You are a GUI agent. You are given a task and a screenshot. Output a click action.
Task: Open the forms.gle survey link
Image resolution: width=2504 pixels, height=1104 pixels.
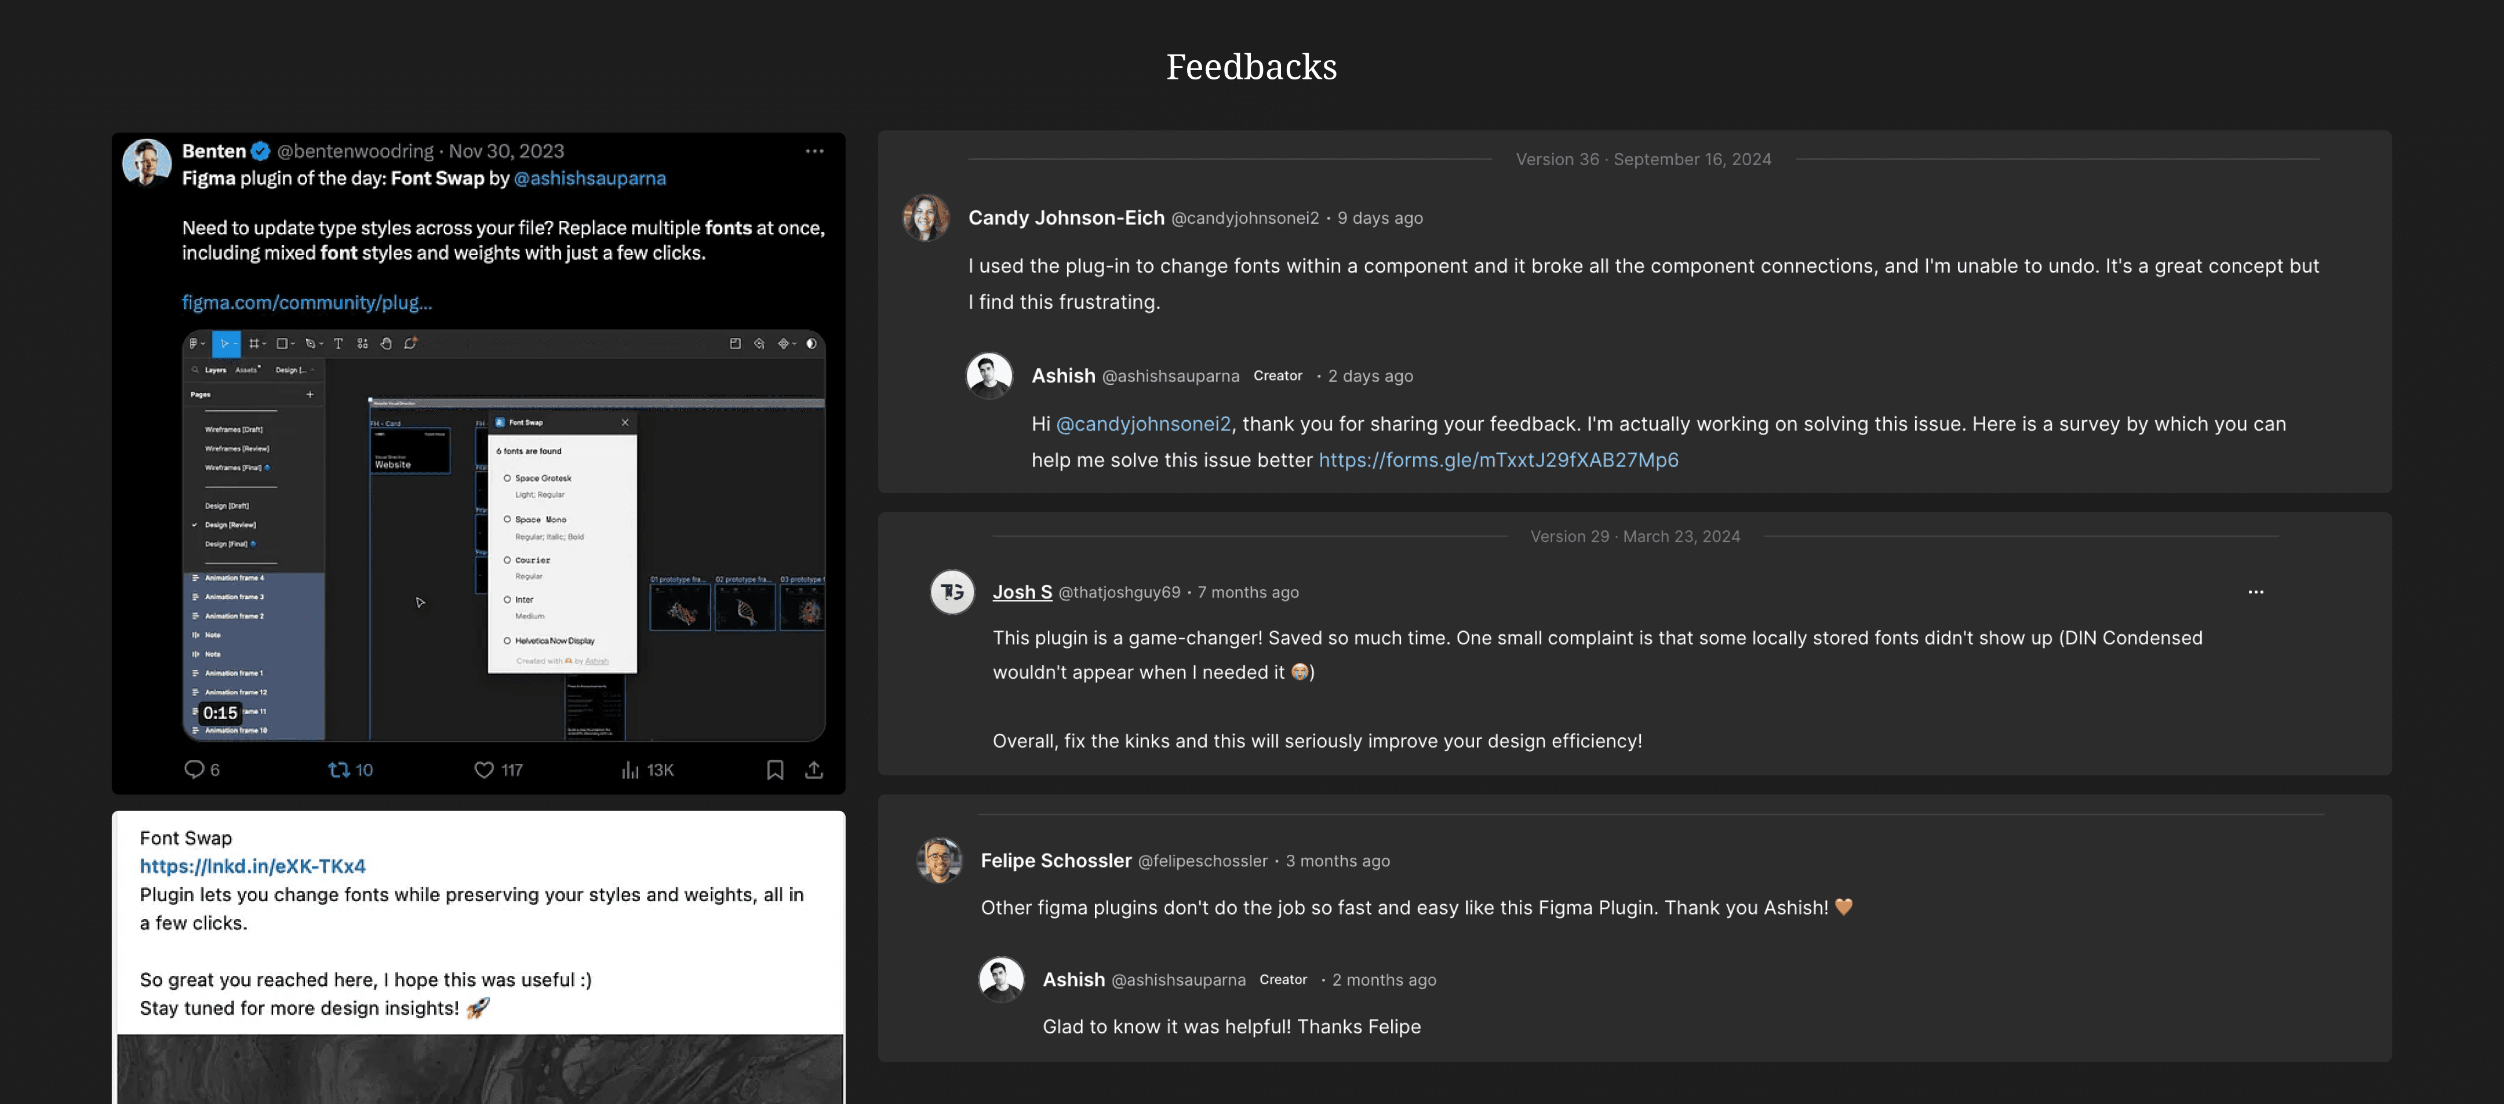click(x=1498, y=460)
